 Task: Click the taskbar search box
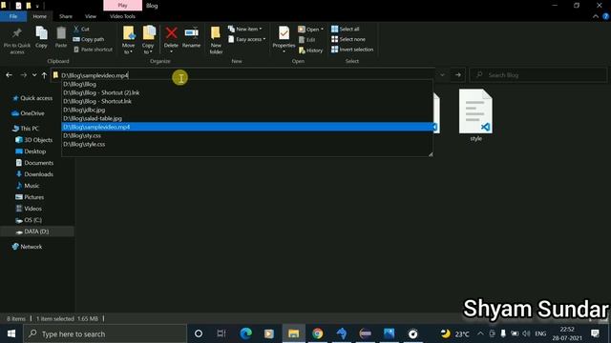point(105,333)
